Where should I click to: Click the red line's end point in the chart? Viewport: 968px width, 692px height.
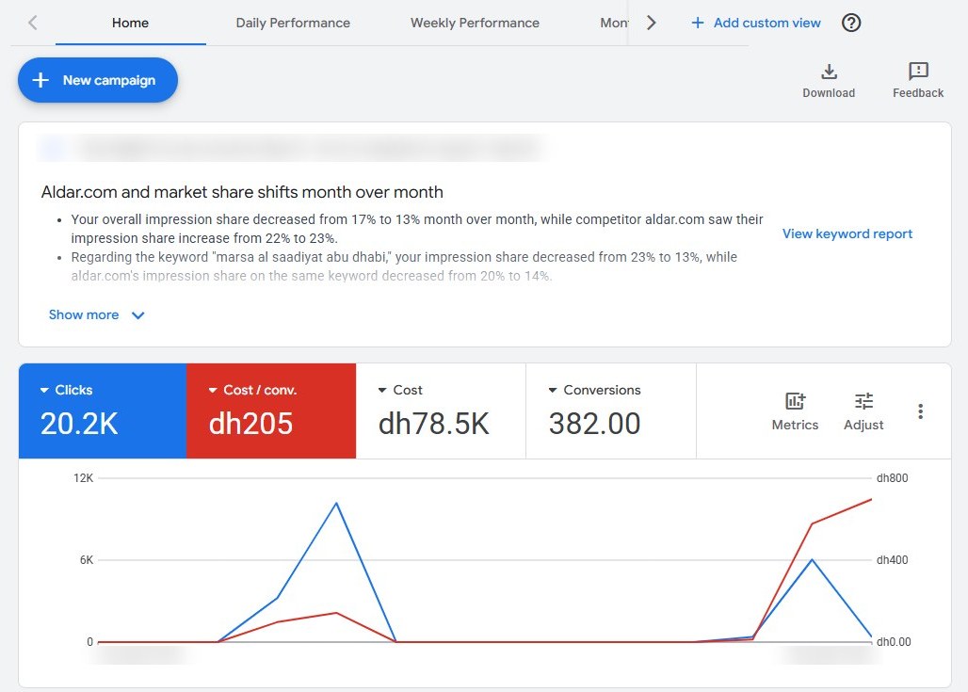871,499
